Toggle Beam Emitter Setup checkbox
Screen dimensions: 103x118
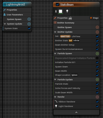point(97,45)
